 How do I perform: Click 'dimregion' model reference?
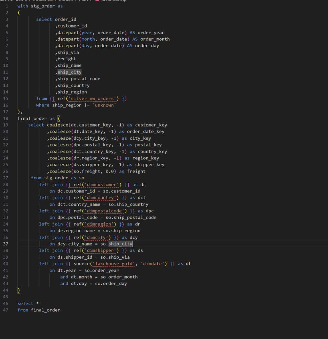[x=99, y=224]
